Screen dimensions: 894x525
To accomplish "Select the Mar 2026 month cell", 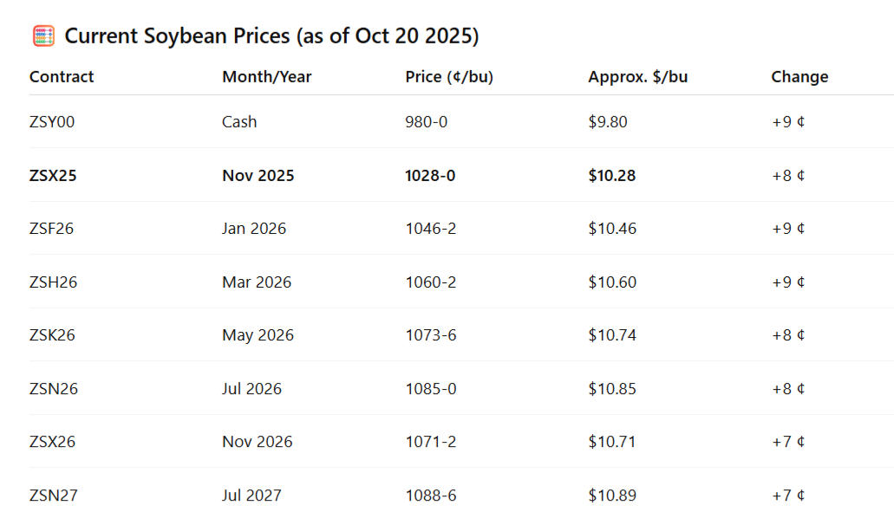I will coord(257,282).
